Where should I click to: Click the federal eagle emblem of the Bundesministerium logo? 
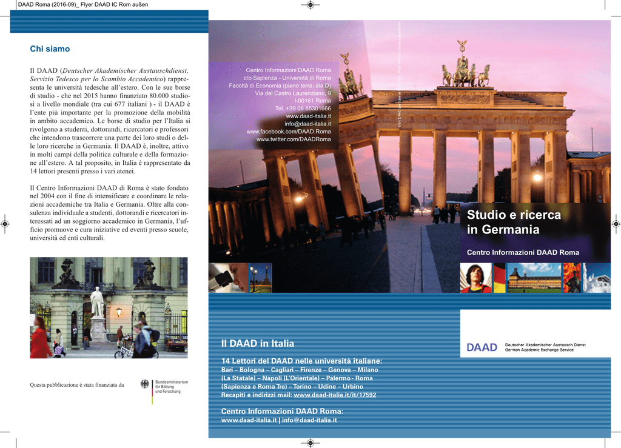[145, 384]
